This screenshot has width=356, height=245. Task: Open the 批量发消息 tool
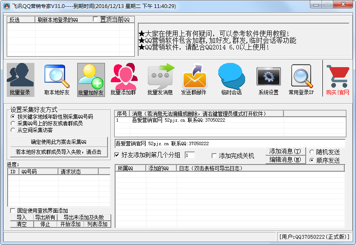click(x=160, y=79)
